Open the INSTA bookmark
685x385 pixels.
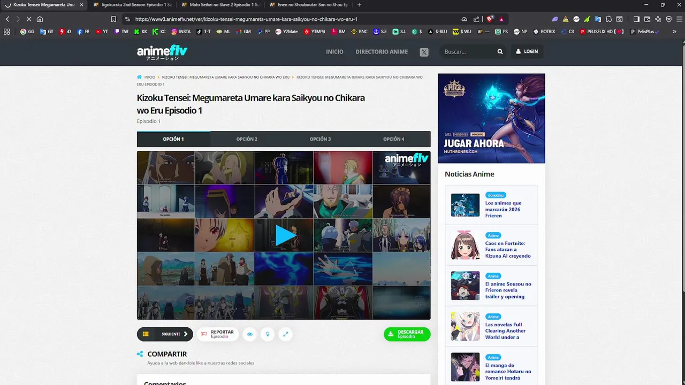[181, 32]
